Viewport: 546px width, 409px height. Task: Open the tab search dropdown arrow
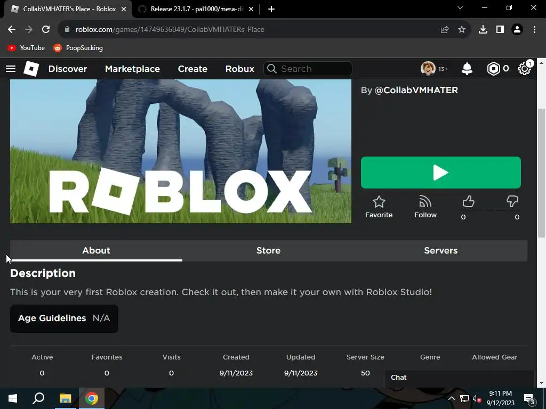tap(460, 7)
